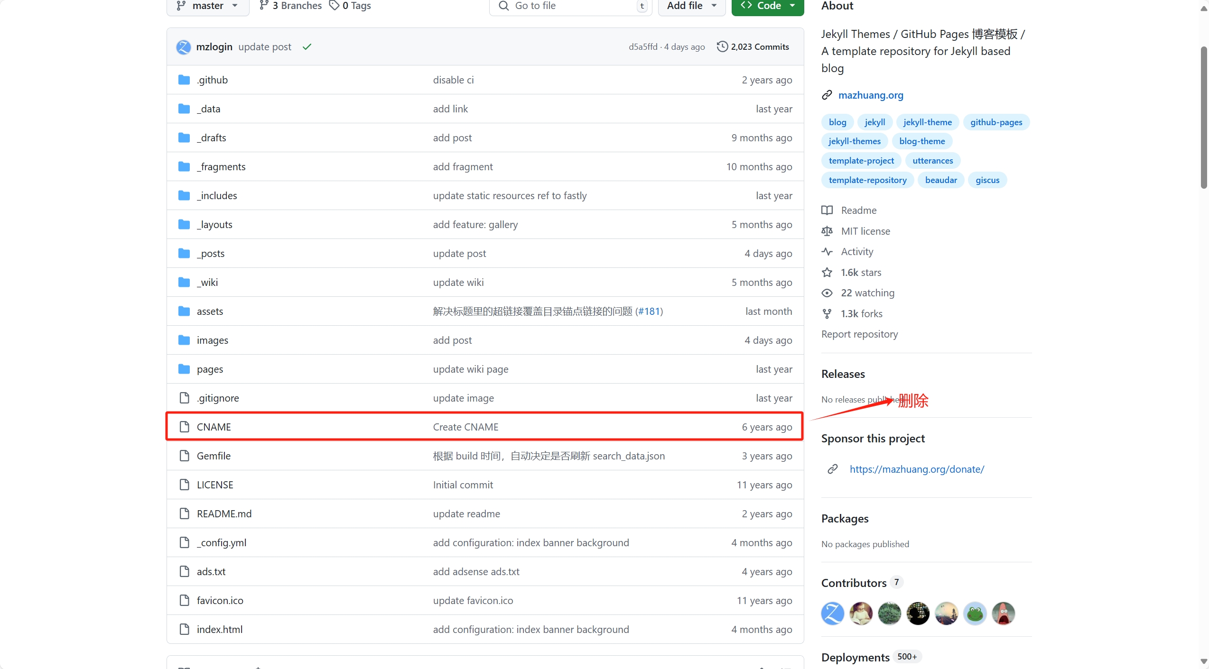This screenshot has height=669, width=1209.
Task: Select the jekyll topic tag
Action: click(x=874, y=122)
